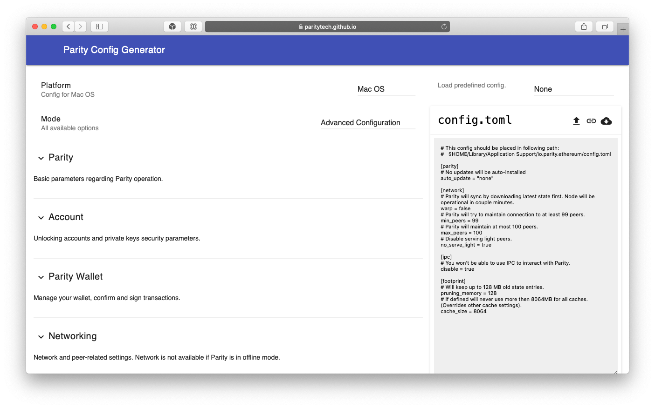Click the 'warp = false' line
This screenshot has height=408, width=655.
455,208
